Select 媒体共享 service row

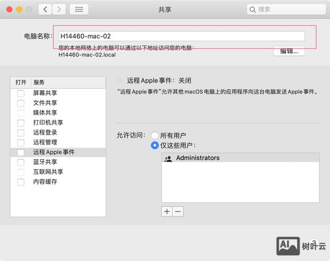pyautogui.click(x=58, y=113)
